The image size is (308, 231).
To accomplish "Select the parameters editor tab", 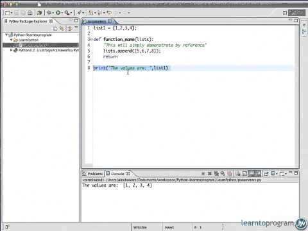I will [97, 21].
